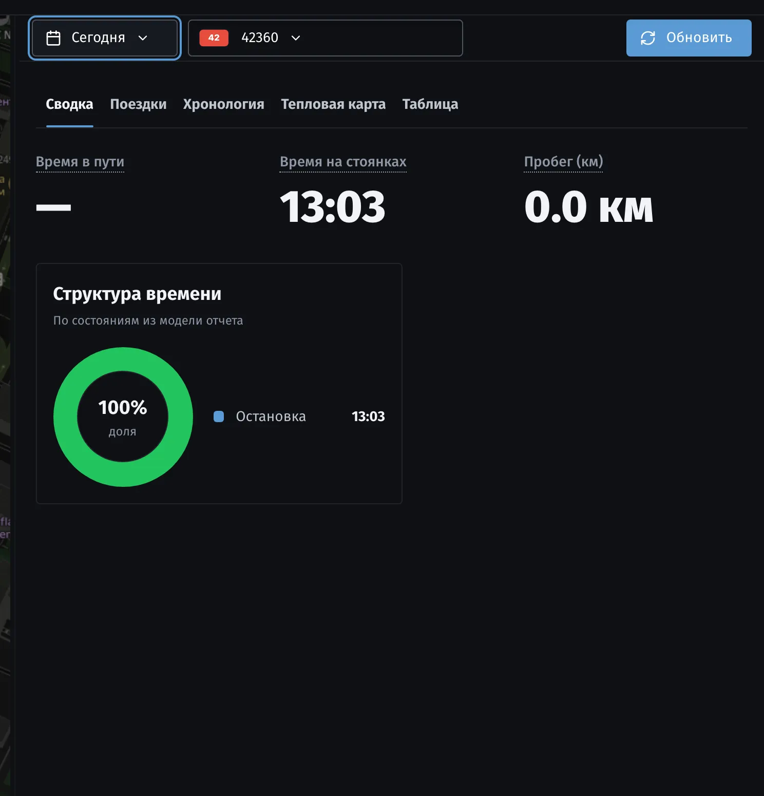Open the Сегодня date range dropdown
The height and width of the screenshot is (796, 764).
(x=105, y=38)
